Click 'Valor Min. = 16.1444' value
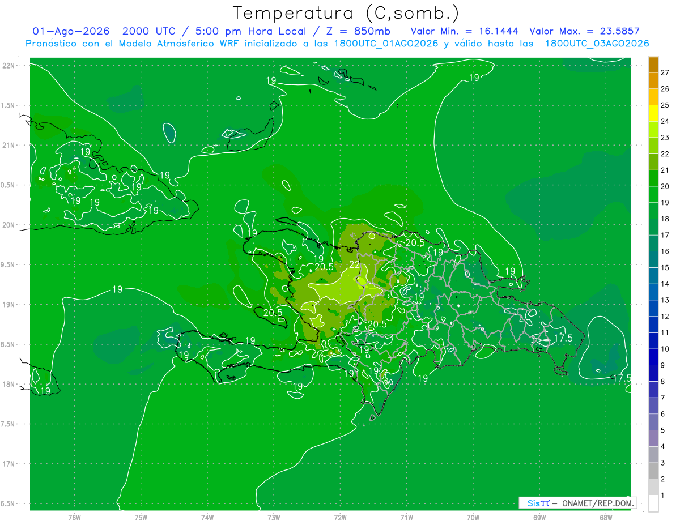The width and height of the screenshot is (680, 525). 465,31
